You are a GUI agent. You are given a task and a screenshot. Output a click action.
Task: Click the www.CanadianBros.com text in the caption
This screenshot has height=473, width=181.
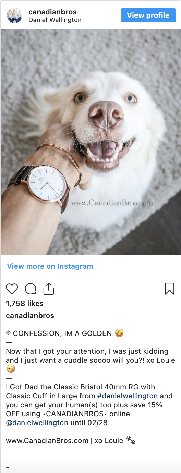tap(47, 441)
